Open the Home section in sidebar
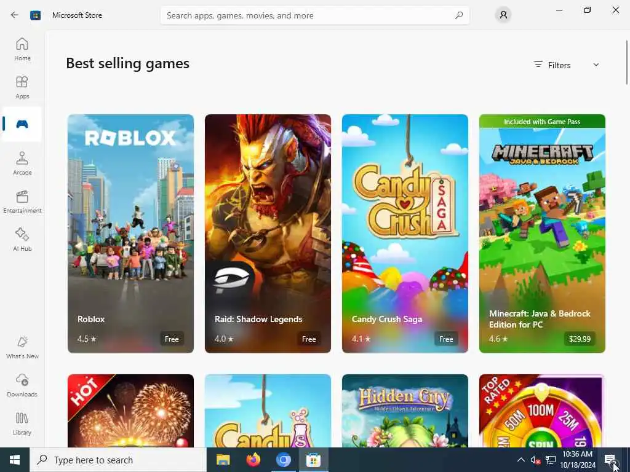 coord(22,49)
